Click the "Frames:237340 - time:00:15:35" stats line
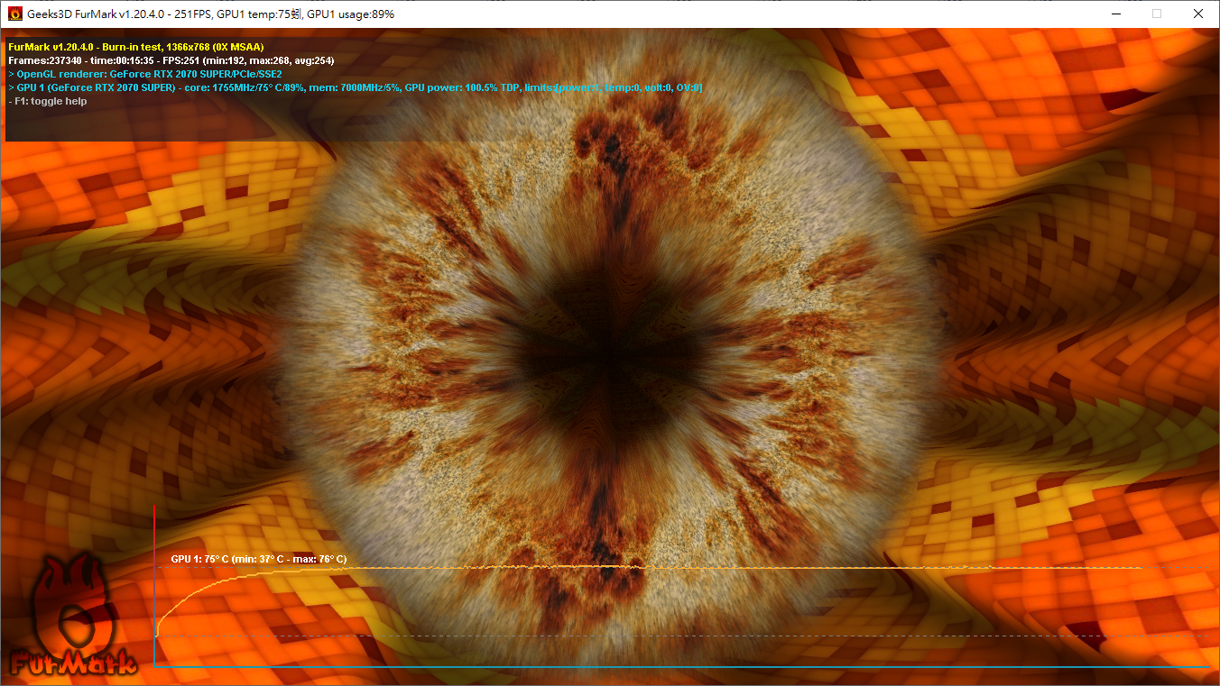This screenshot has width=1220, height=686. coord(171,60)
